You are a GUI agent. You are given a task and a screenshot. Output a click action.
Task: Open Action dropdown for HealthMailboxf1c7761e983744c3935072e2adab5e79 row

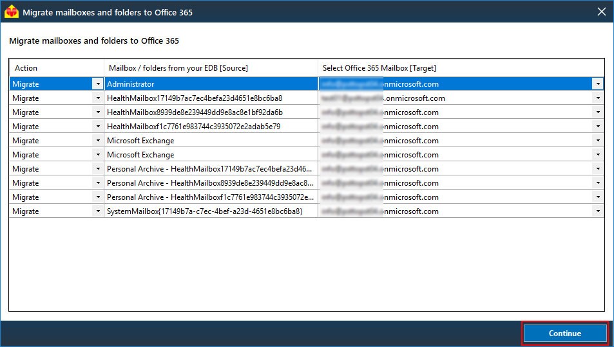pyautogui.click(x=98, y=126)
